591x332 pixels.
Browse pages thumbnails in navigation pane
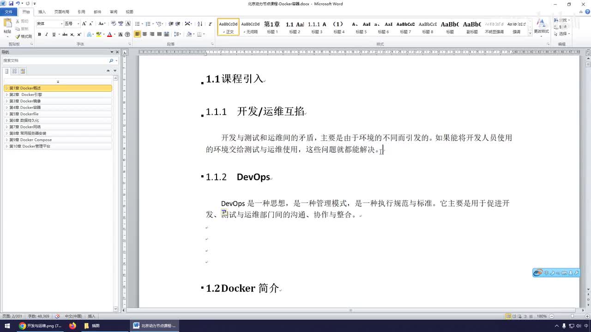15,71
